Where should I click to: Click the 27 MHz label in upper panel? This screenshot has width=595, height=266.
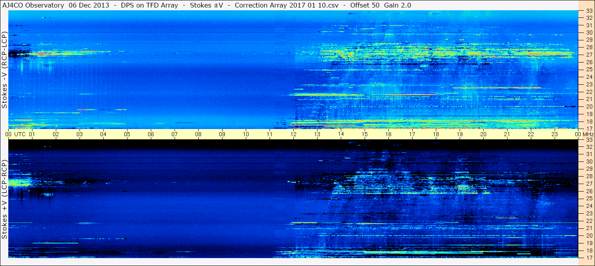click(x=589, y=55)
